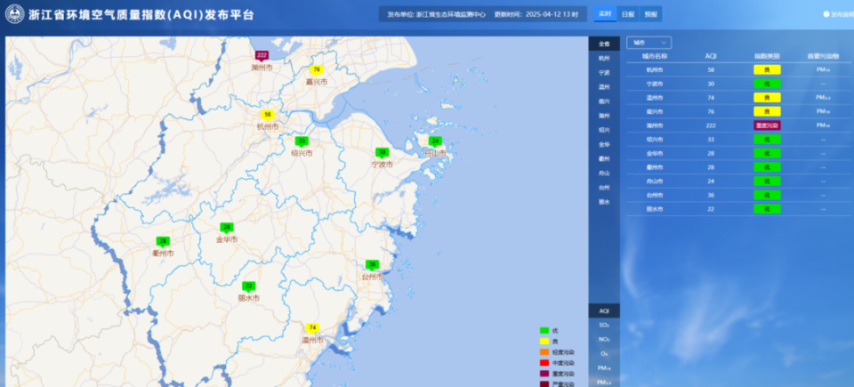Open the 城市 dropdown selector
This screenshot has width=854, height=387.
pyautogui.click(x=649, y=42)
